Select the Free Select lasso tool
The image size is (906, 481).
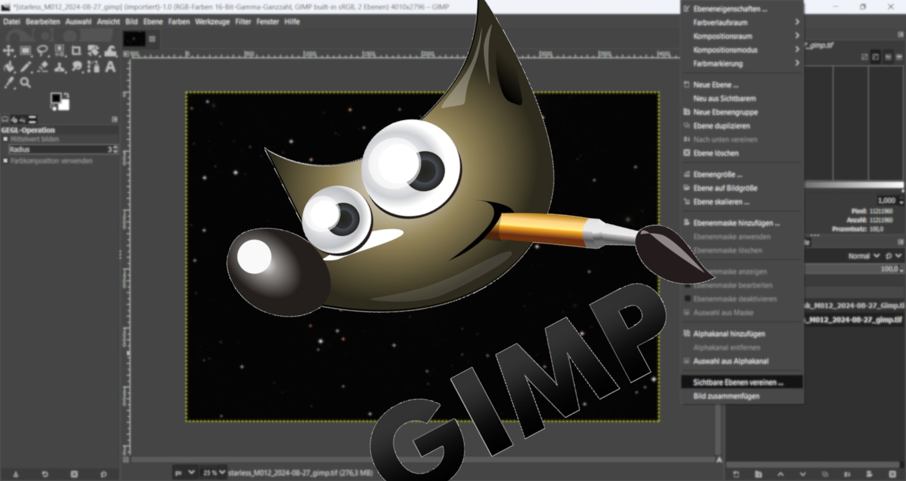tap(42, 51)
